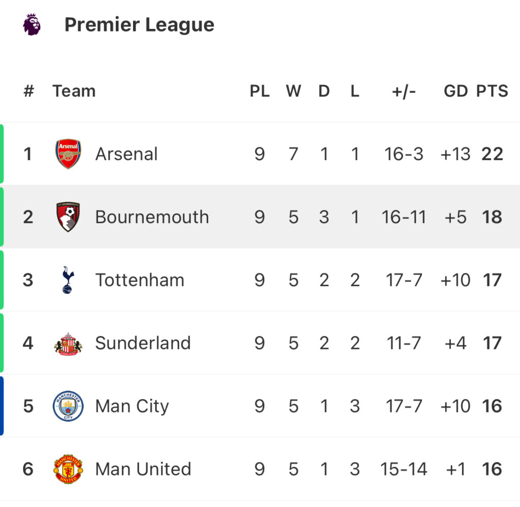Click Man City's blue position indicator bar

[2, 406]
